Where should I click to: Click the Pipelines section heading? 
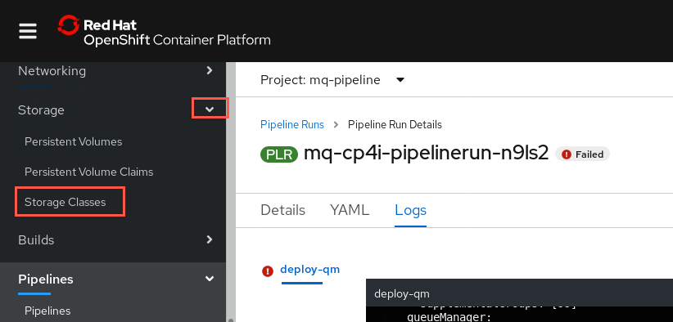point(46,280)
